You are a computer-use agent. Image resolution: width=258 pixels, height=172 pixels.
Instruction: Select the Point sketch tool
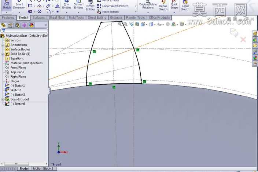tap(58, 12)
